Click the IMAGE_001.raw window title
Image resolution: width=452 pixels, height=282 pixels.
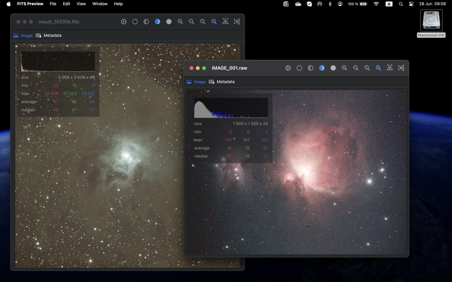pyautogui.click(x=229, y=68)
